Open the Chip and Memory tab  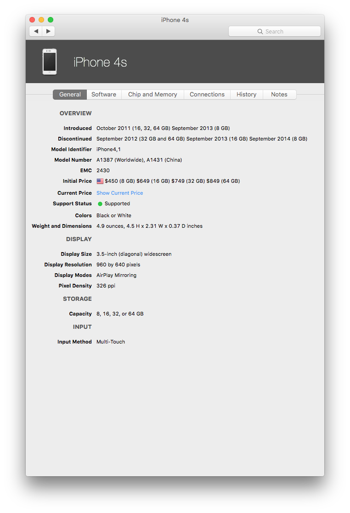click(153, 95)
